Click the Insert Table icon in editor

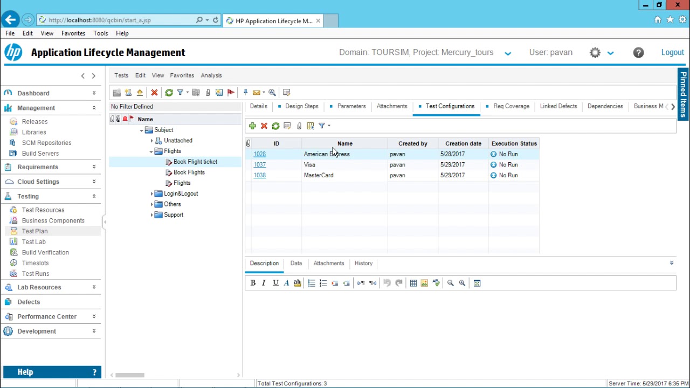point(413,283)
